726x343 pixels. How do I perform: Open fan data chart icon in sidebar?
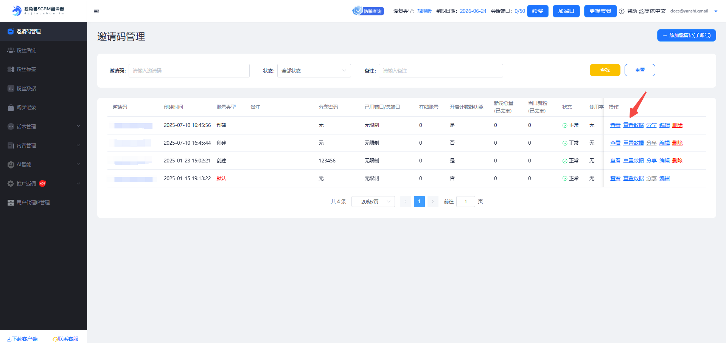click(11, 88)
